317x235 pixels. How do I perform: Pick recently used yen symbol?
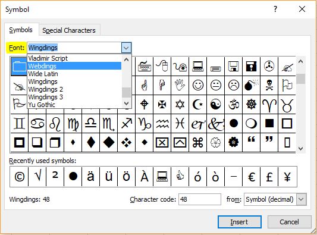click(287, 177)
